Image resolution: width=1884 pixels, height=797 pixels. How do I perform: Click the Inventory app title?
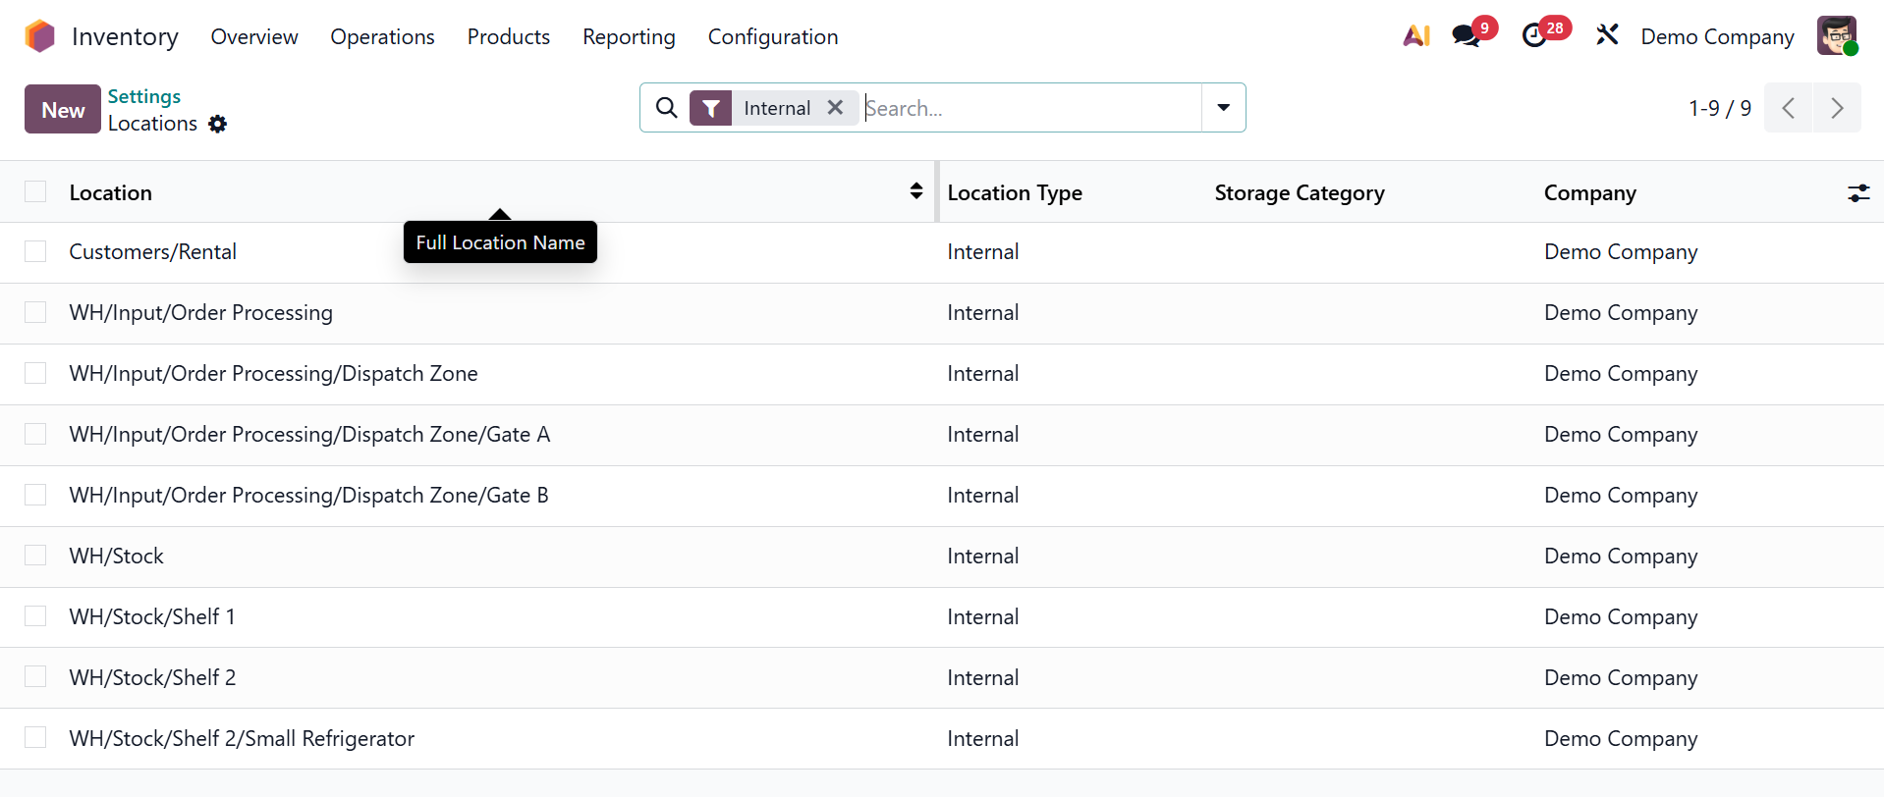pos(125,36)
